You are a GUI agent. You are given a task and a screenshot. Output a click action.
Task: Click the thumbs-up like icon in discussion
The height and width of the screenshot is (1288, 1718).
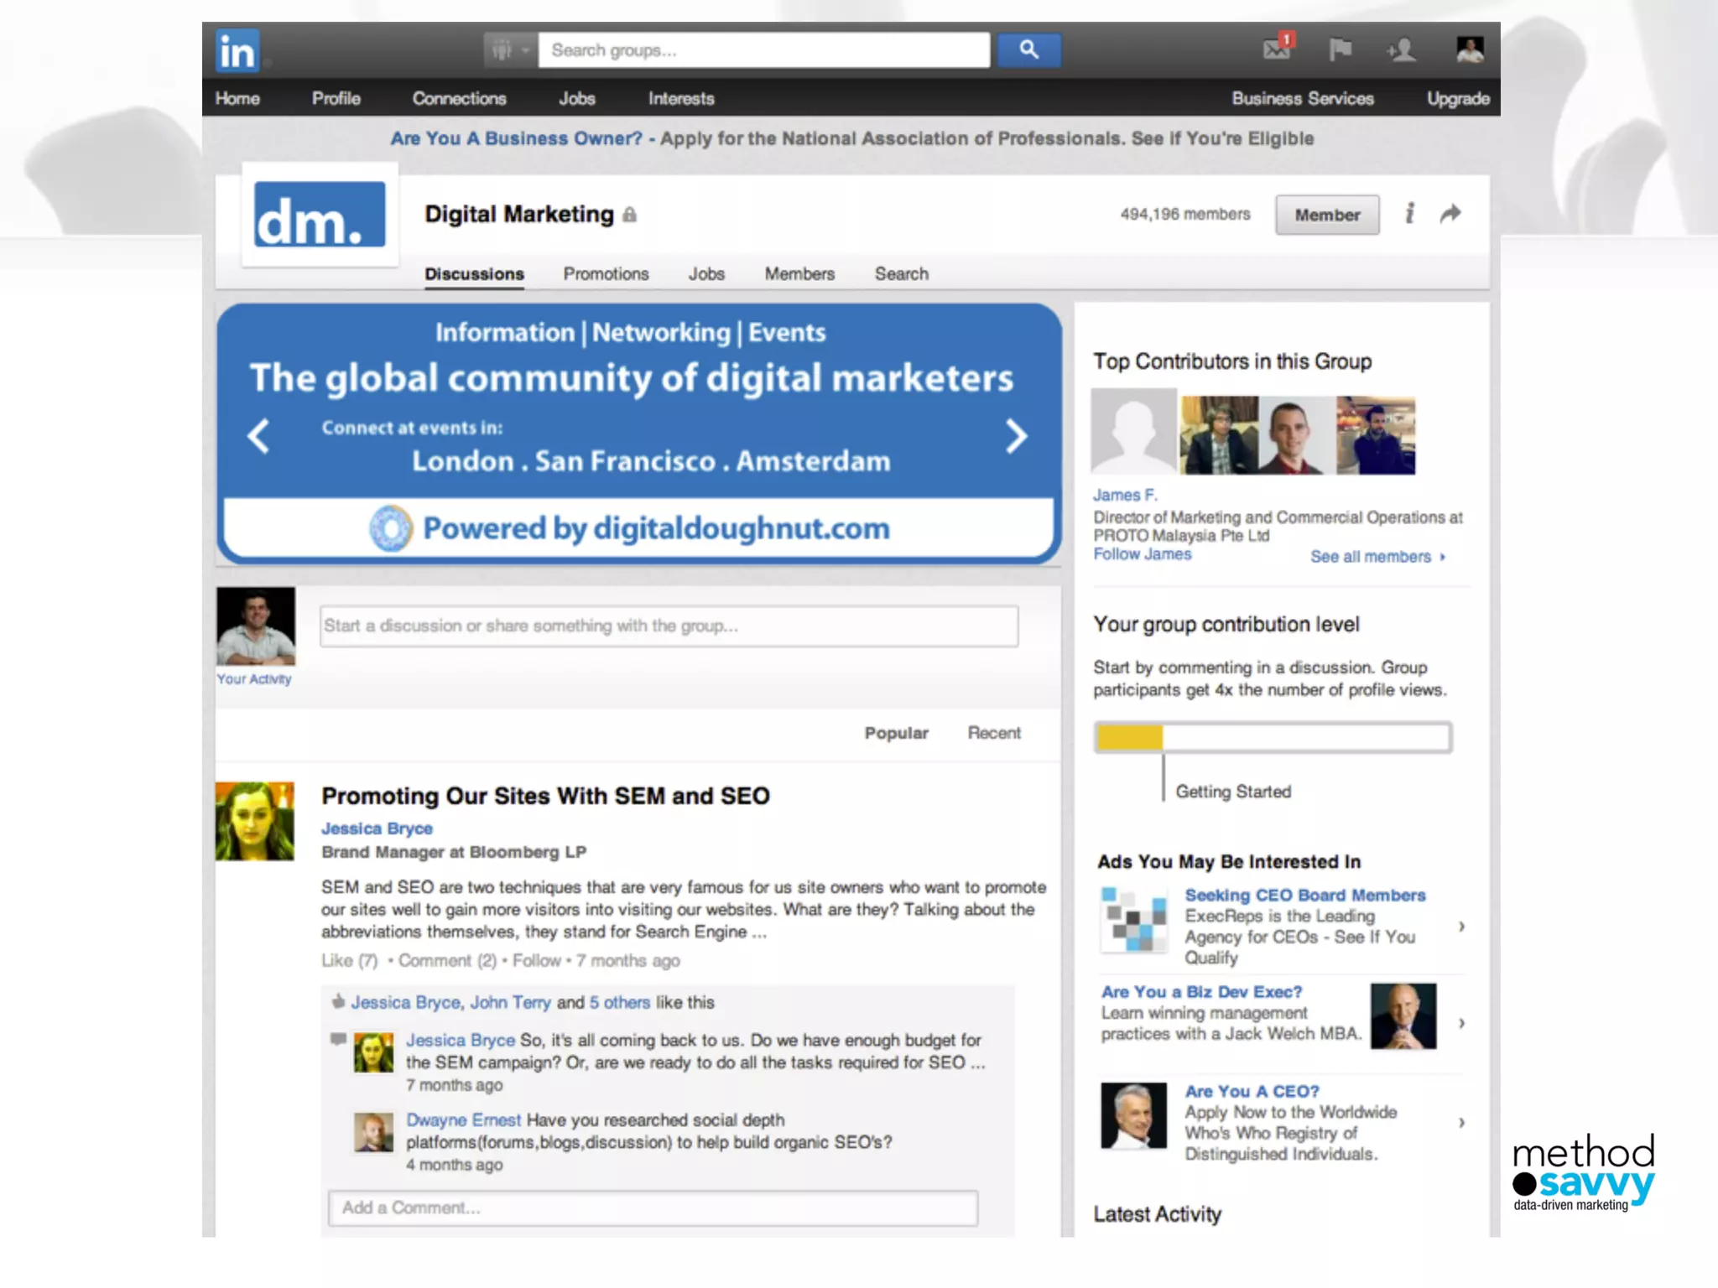click(338, 1001)
